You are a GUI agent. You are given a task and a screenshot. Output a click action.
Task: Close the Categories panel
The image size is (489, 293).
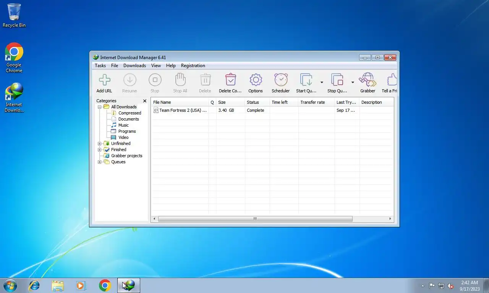[145, 101]
